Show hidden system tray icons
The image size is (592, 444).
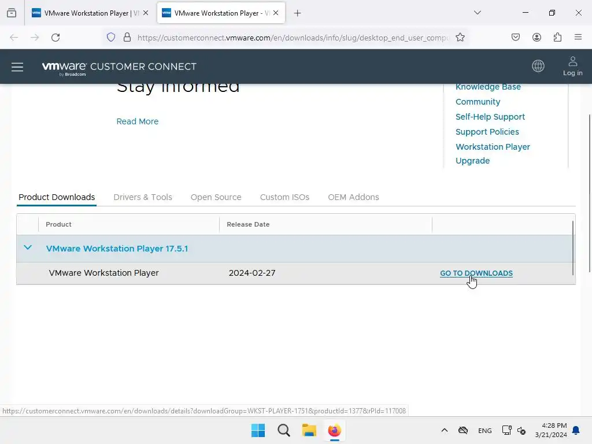point(445,430)
